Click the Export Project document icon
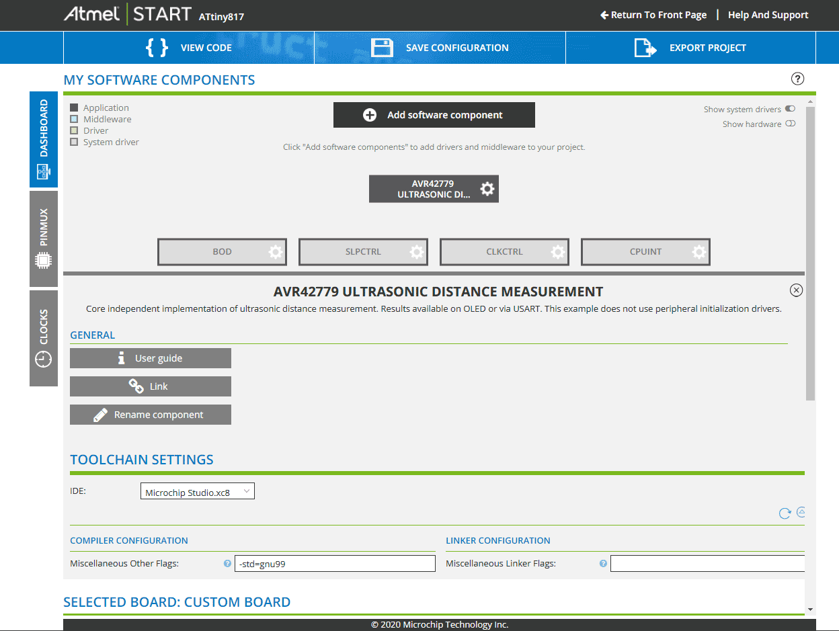This screenshot has height=631, width=839. (x=645, y=48)
